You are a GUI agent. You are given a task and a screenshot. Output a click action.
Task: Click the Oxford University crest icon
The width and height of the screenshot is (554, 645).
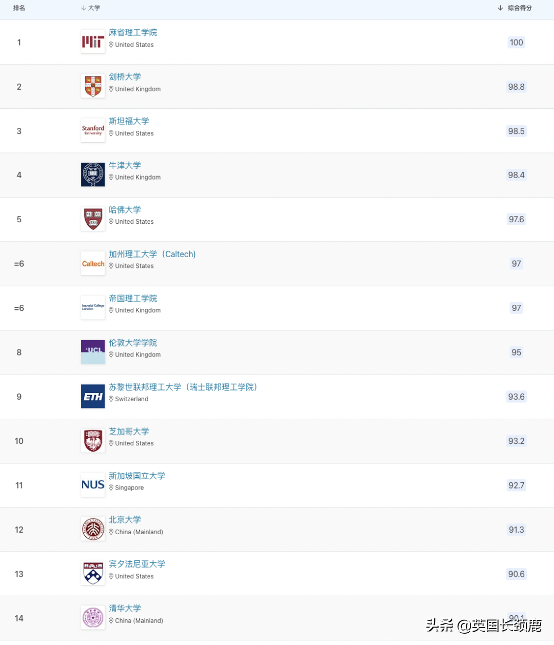[x=93, y=175]
